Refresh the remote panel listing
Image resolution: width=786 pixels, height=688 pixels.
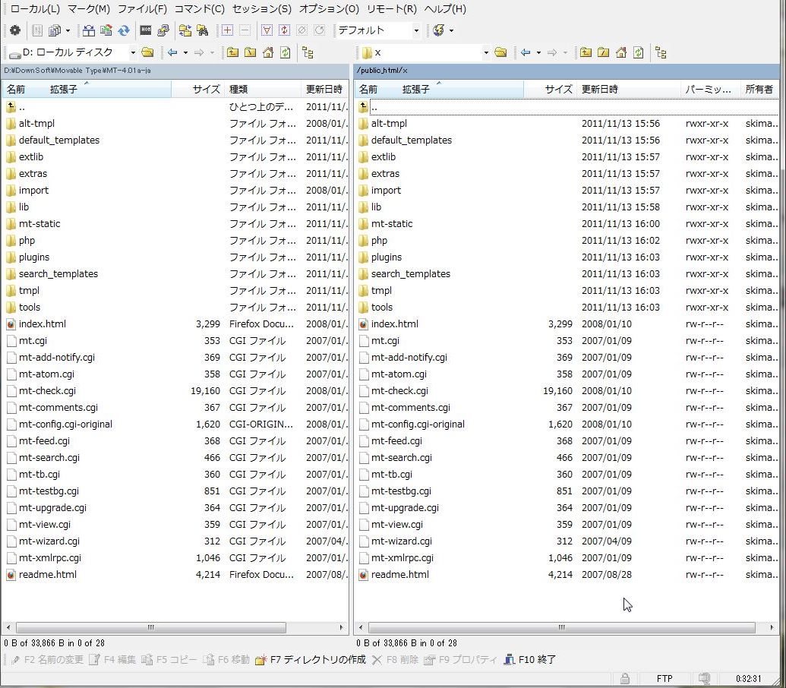[638, 52]
